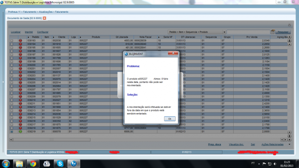
Task: Click the panel restore icon top right
Action: [289, 25]
